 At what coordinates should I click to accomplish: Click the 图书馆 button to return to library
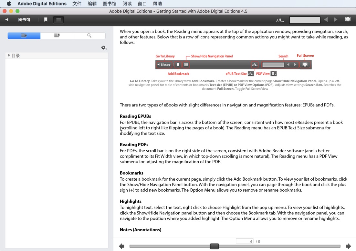coord(24,19)
